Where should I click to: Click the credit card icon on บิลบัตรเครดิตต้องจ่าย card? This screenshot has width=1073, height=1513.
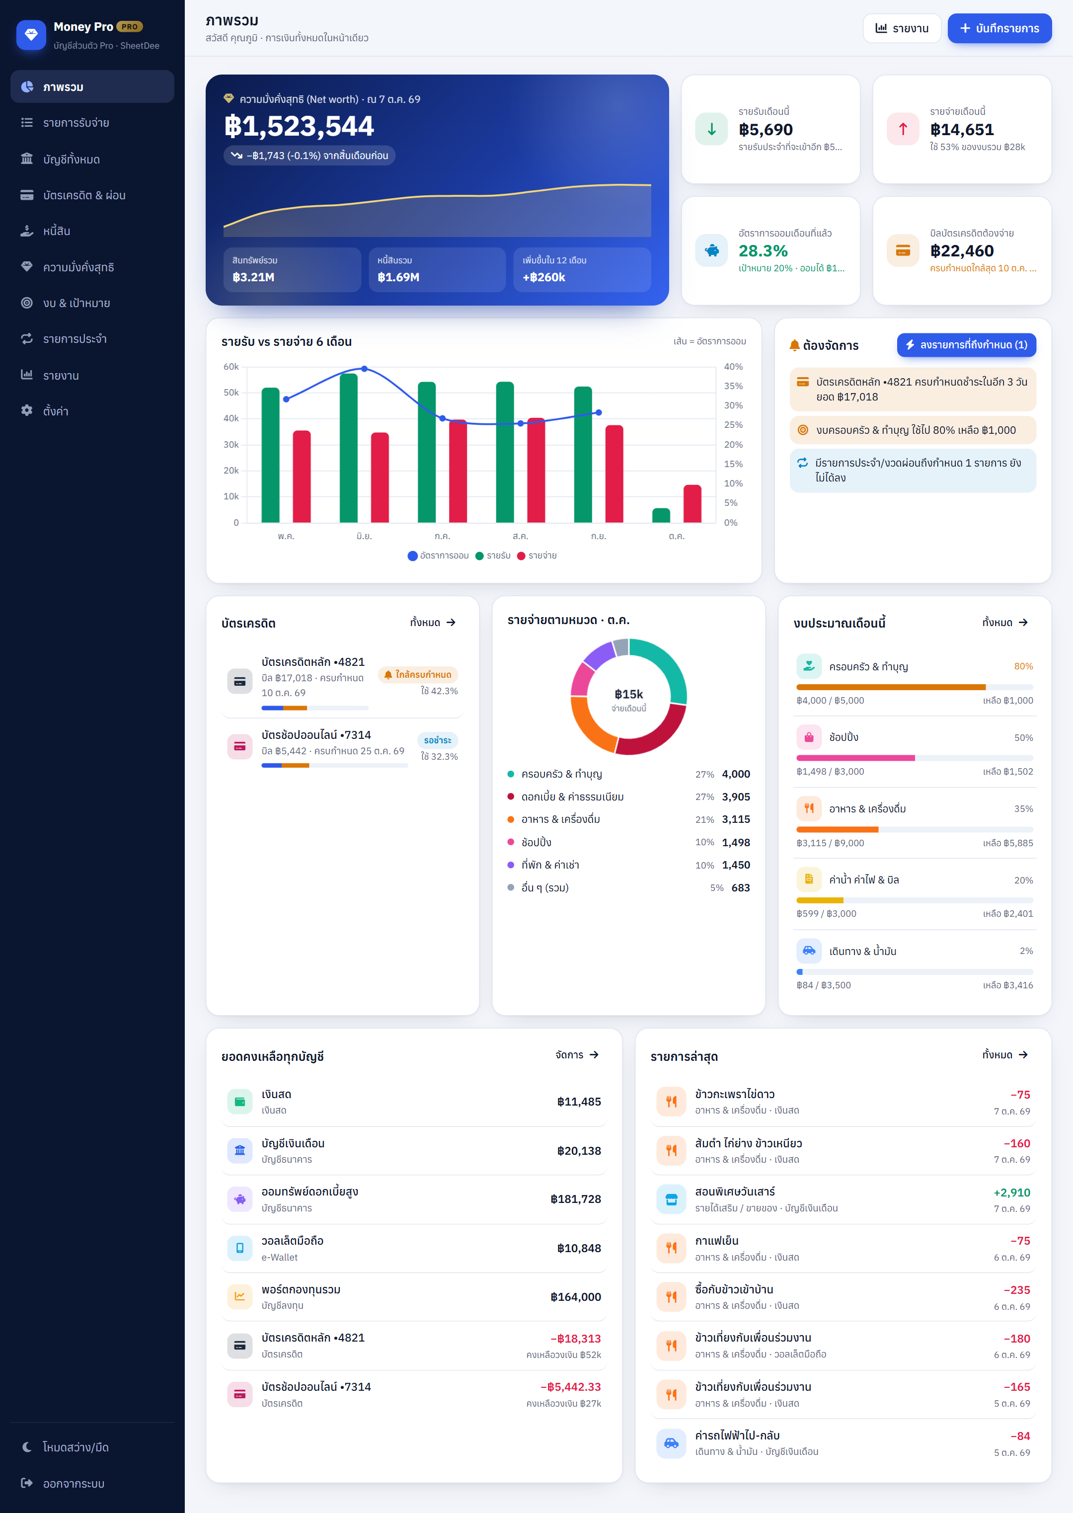[903, 250]
